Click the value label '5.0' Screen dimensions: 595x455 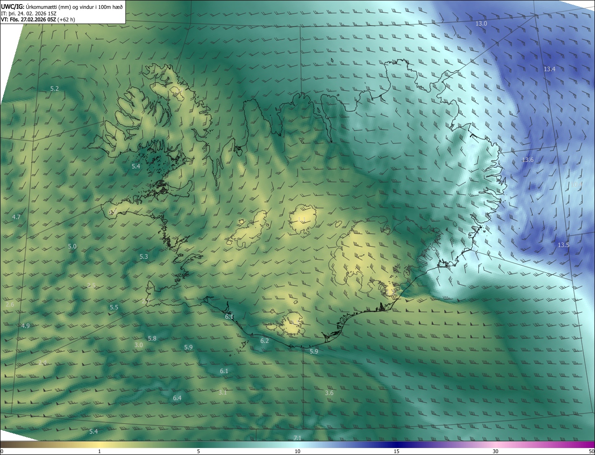click(x=72, y=246)
